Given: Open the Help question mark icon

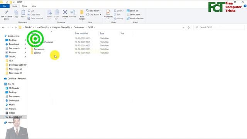Looking at the screenshot, I should pyautogui.click(x=245, y=6).
